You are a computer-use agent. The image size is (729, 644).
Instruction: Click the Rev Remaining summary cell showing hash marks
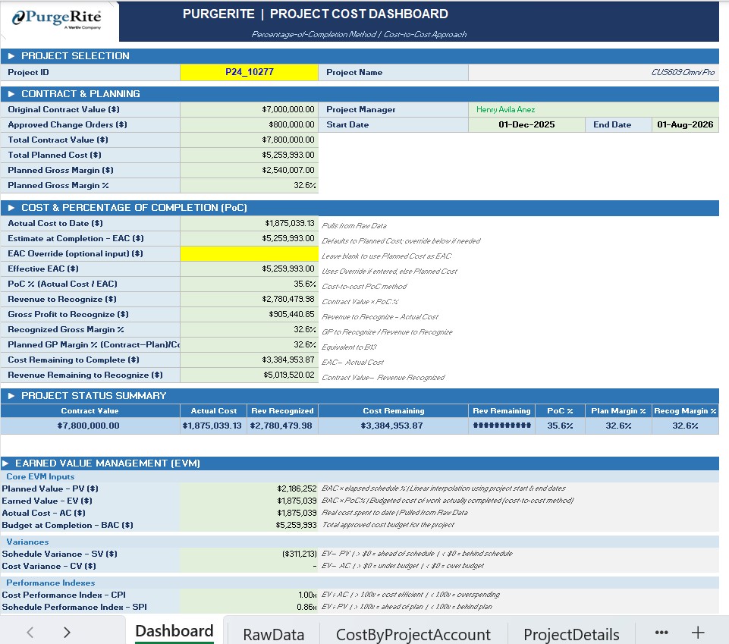(x=501, y=426)
